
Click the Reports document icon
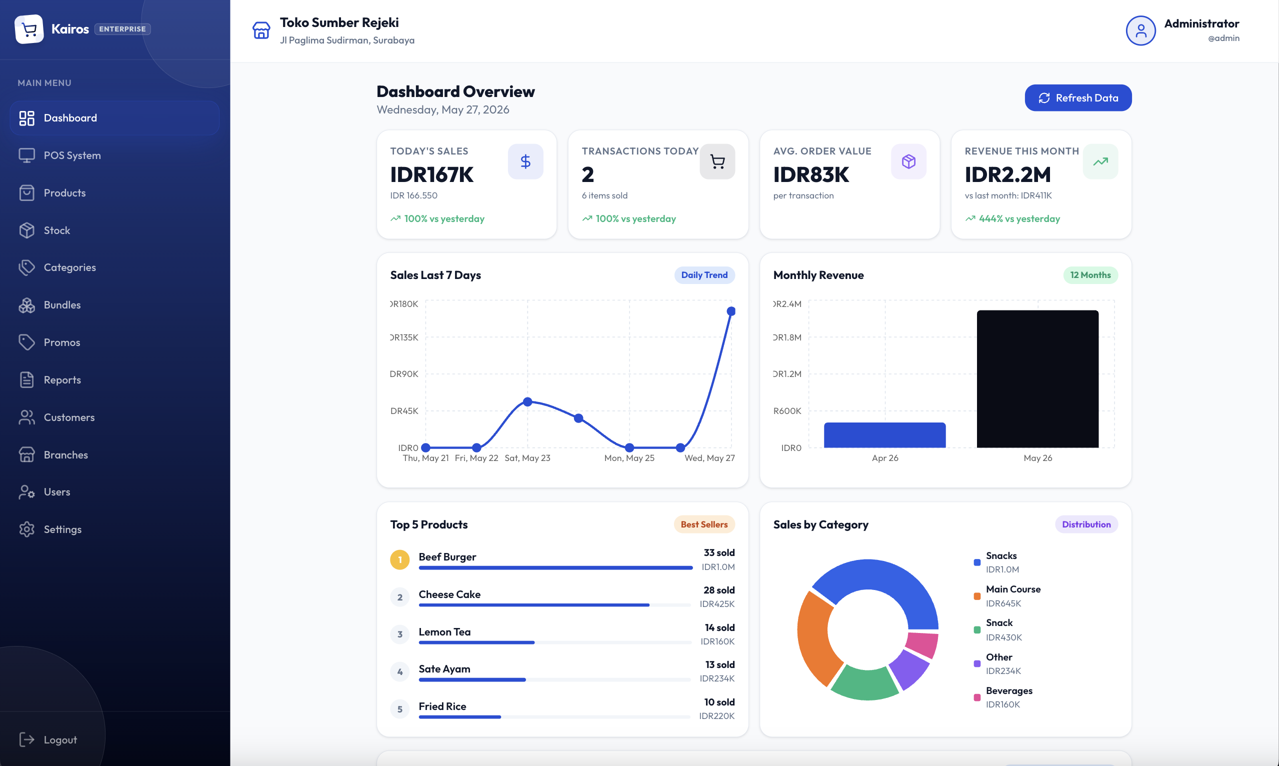[x=27, y=380]
